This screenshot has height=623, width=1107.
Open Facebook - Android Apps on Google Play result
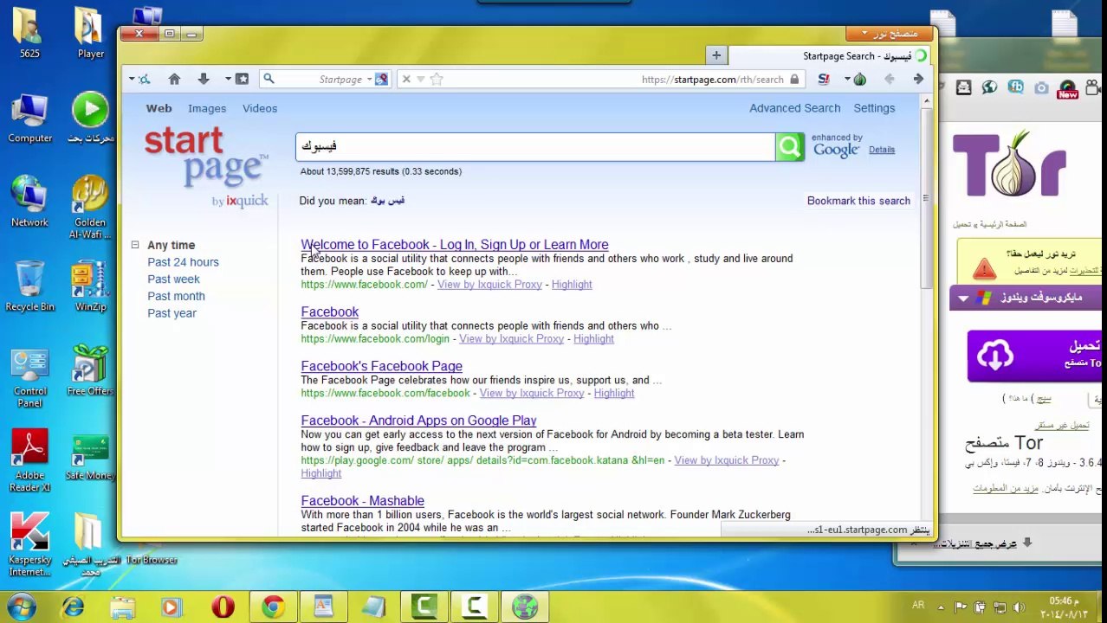(x=418, y=421)
